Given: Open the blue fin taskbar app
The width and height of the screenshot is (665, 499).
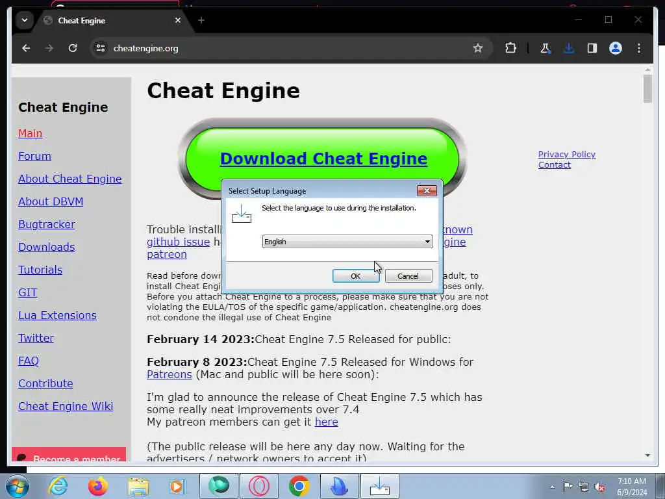Looking at the screenshot, I should 339,486.
